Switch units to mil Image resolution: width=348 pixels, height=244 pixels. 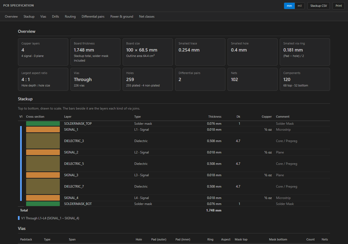(300, 6)
